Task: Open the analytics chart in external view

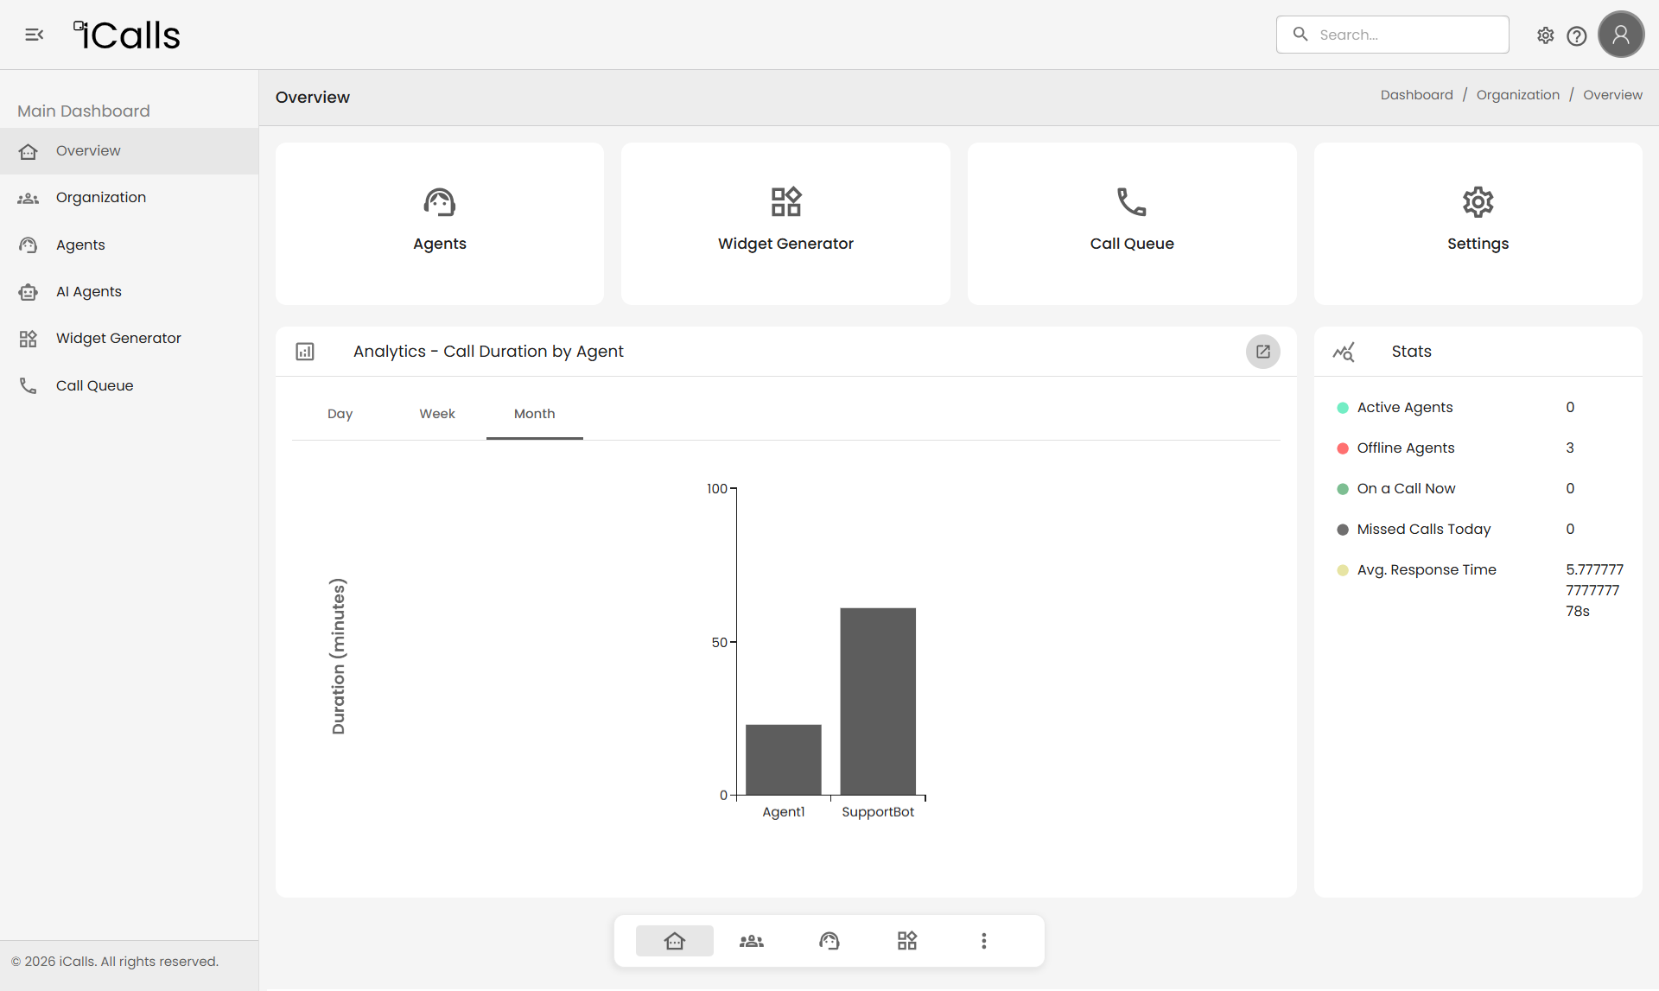Action: point(1262,352)
